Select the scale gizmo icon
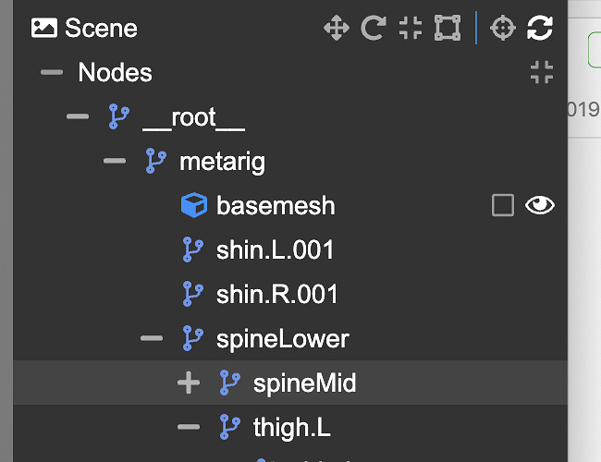The height and width of the screenshot is (462, 601). tap(411, 28)
